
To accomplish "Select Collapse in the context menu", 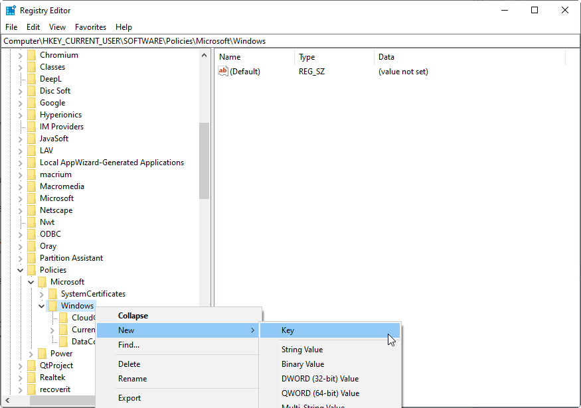I will [178, 316].
